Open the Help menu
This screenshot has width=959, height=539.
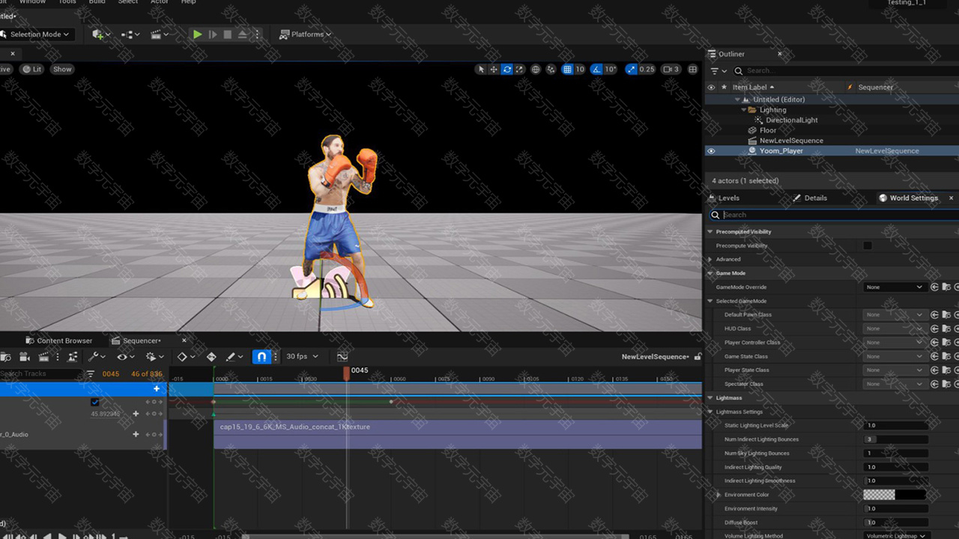[x=188, y=2]
